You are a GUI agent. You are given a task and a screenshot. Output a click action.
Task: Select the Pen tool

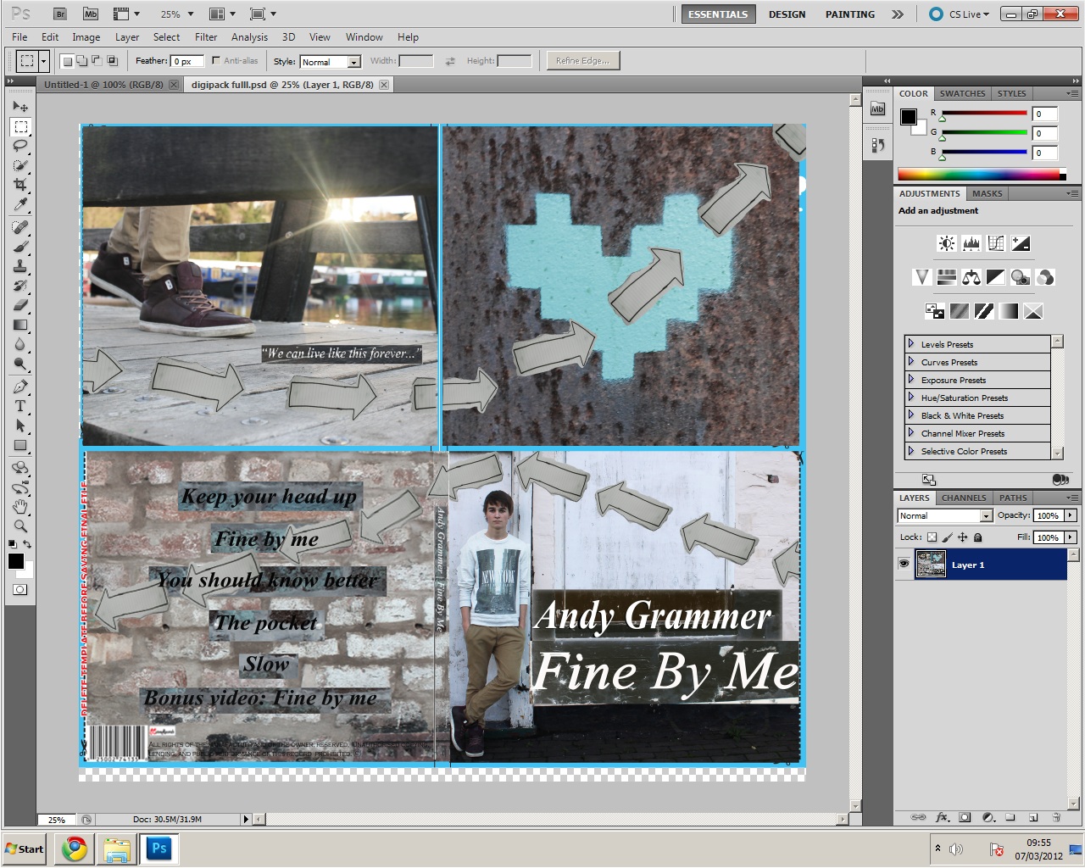(20, 387)
